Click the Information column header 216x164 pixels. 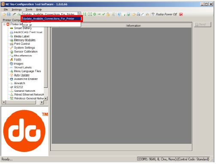click(134, 26)
